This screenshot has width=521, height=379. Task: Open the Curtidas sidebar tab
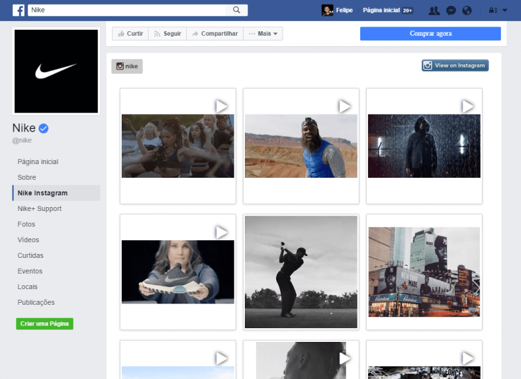tap(30, 255)
